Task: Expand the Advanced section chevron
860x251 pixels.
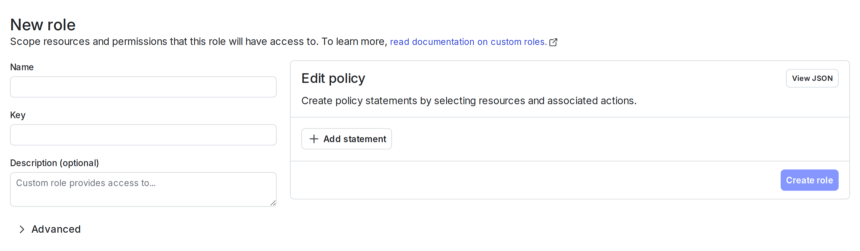Action: 22,229
